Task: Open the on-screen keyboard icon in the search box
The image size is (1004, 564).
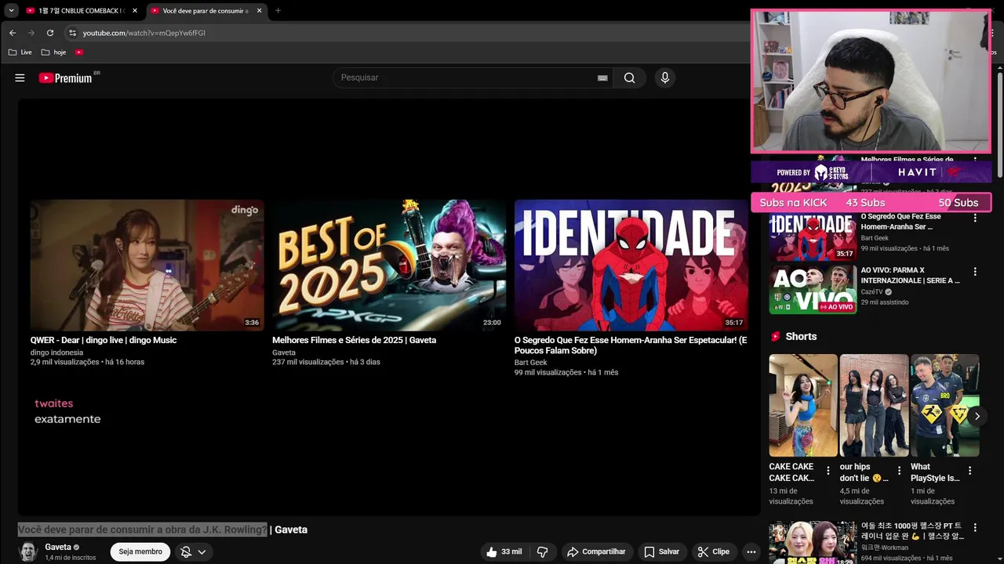Action: point(602,78)
